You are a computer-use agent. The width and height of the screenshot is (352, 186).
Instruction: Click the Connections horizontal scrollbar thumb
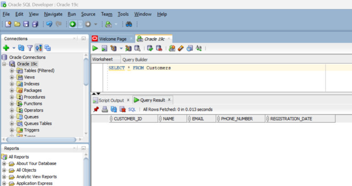pyautogui.click(x=41, y=140)
